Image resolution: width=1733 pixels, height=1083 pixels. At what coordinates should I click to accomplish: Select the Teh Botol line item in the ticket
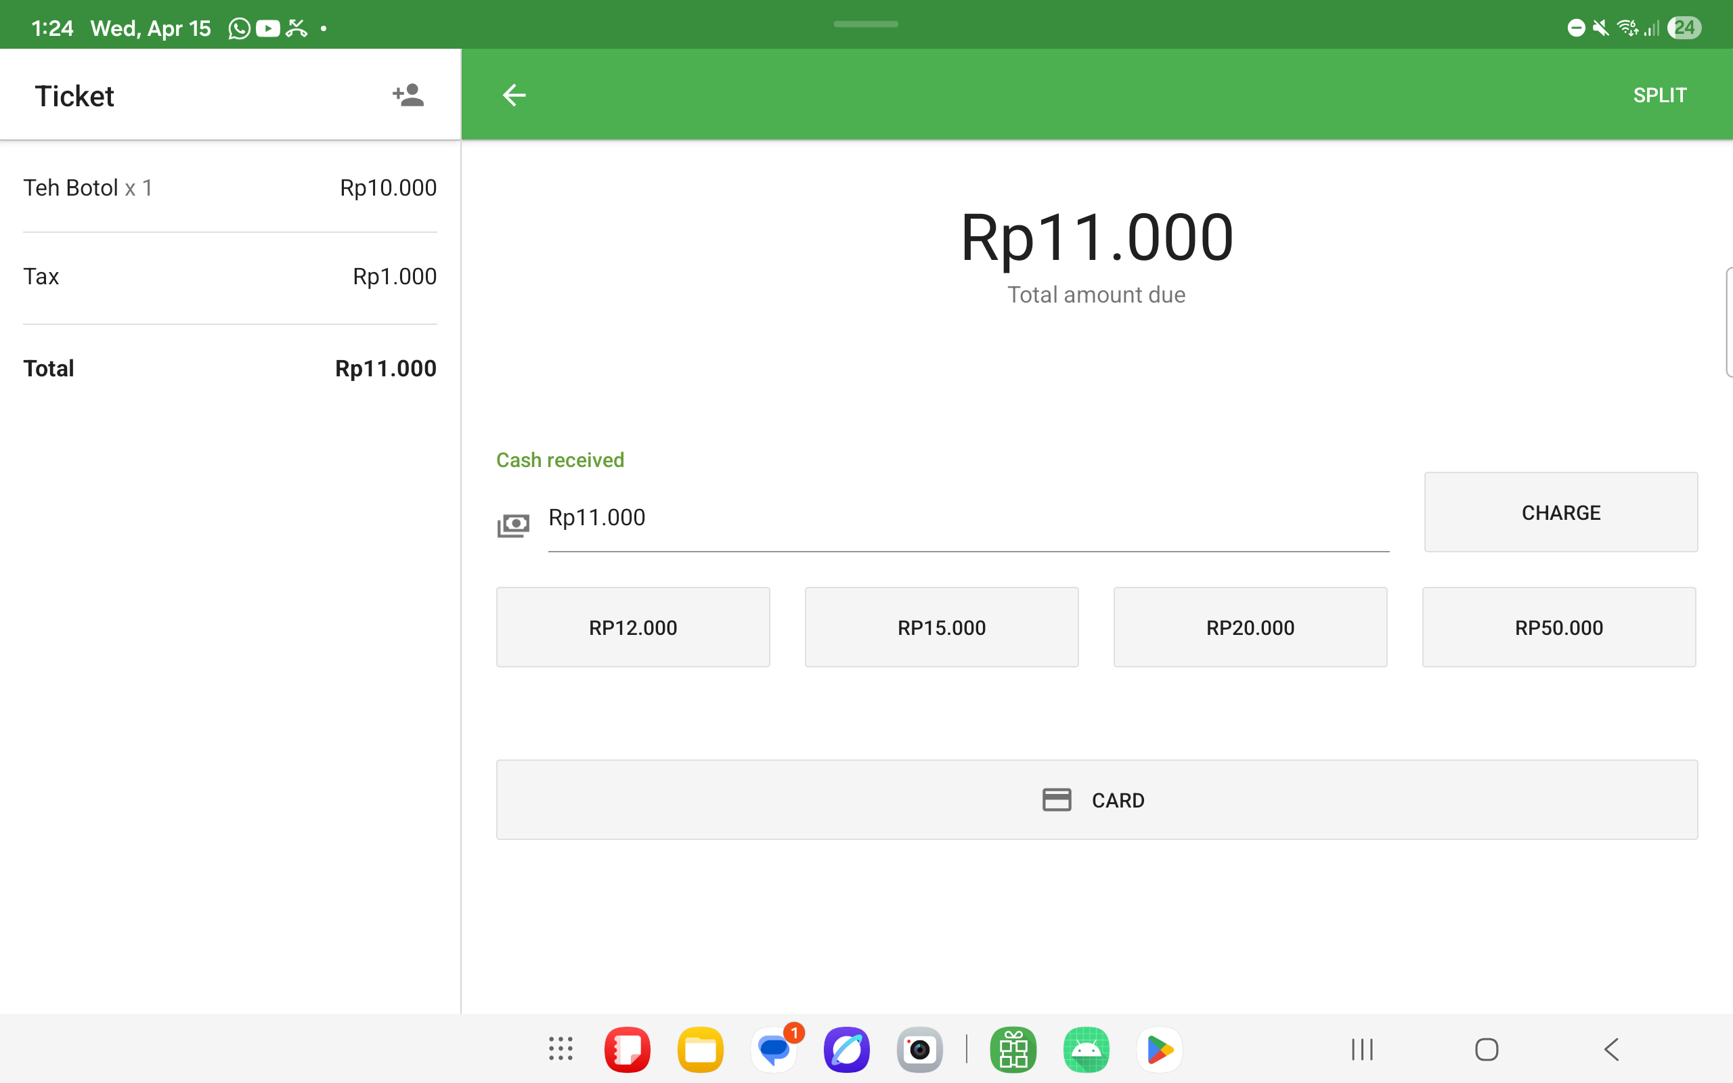point(229,187)
